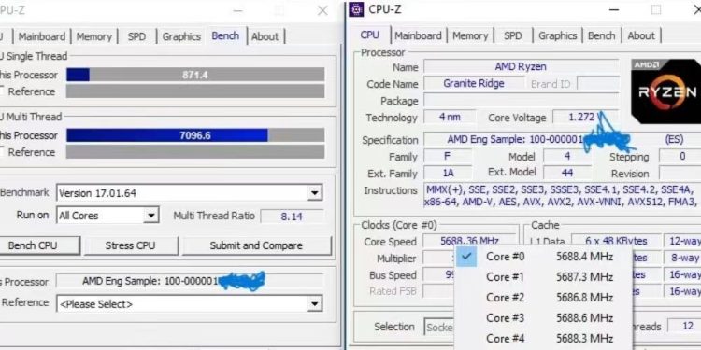Open the Benchmark version dropdown arrow
Screen dimensions: 701x350
pyautogui.click(x=314, y=193)
